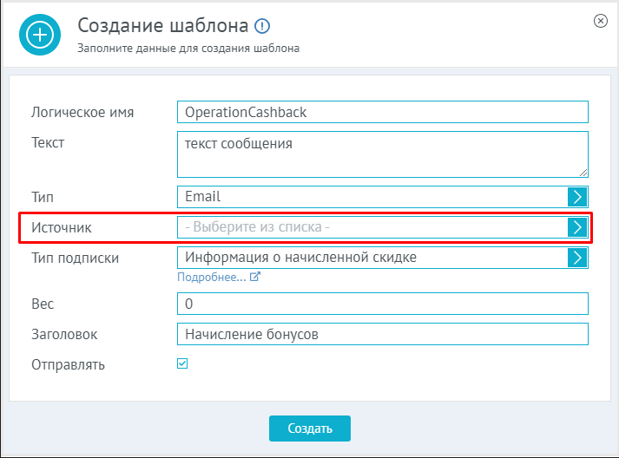Click into the Текст message textarea
Viewport: 619px width, 458px height.
click(383, 154)
